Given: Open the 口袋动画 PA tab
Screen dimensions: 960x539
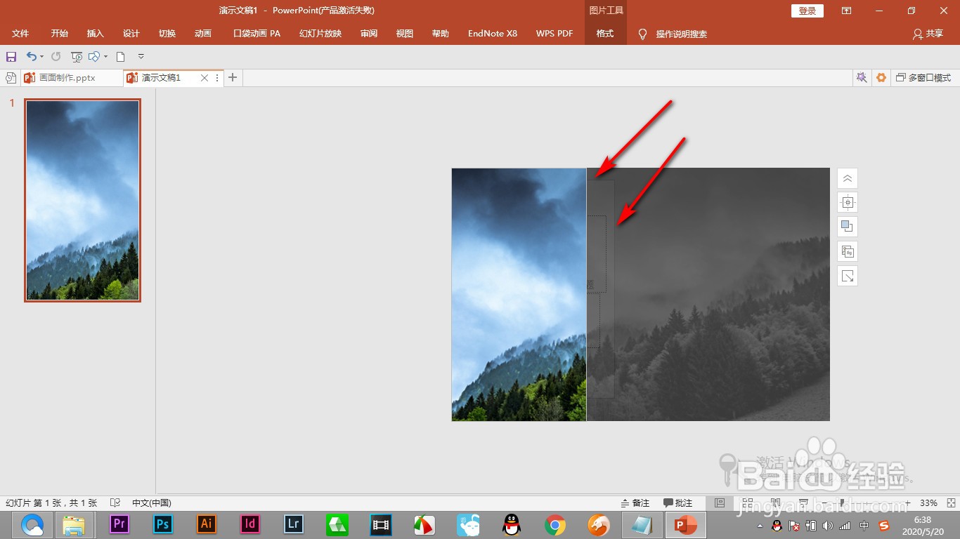Looking at the screenshot, I should [x=257, y=34].
